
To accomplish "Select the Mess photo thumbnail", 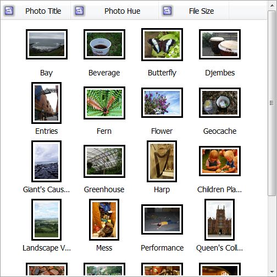I will pyautogui.click(x=104, y=220).
